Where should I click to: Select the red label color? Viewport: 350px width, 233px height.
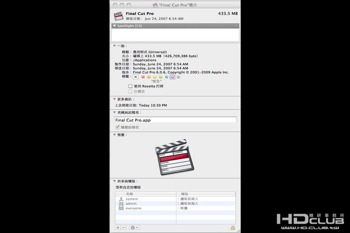coord(143,77)
